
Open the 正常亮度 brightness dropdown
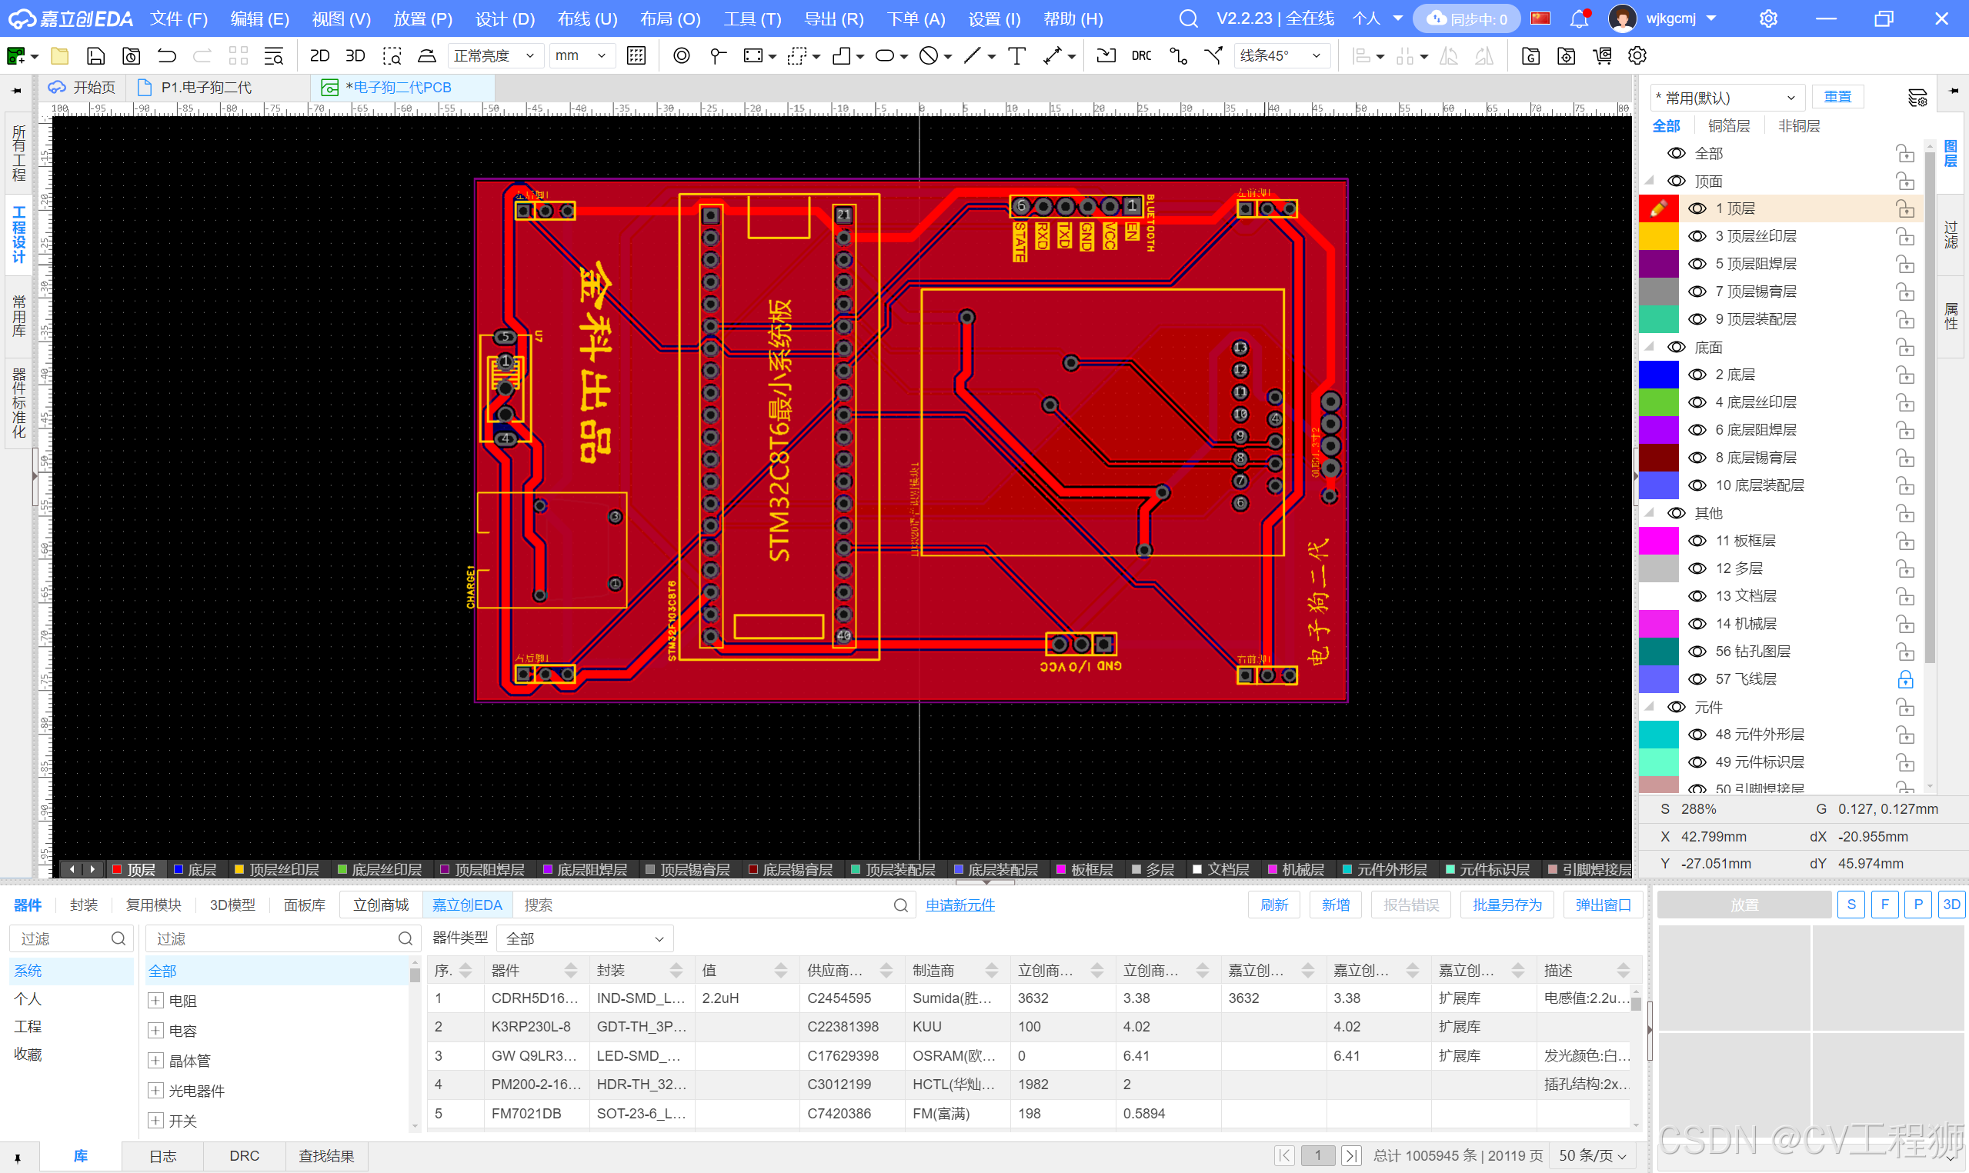495,56
